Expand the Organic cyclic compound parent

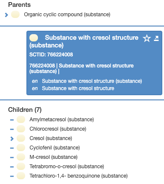pos(6,15)
